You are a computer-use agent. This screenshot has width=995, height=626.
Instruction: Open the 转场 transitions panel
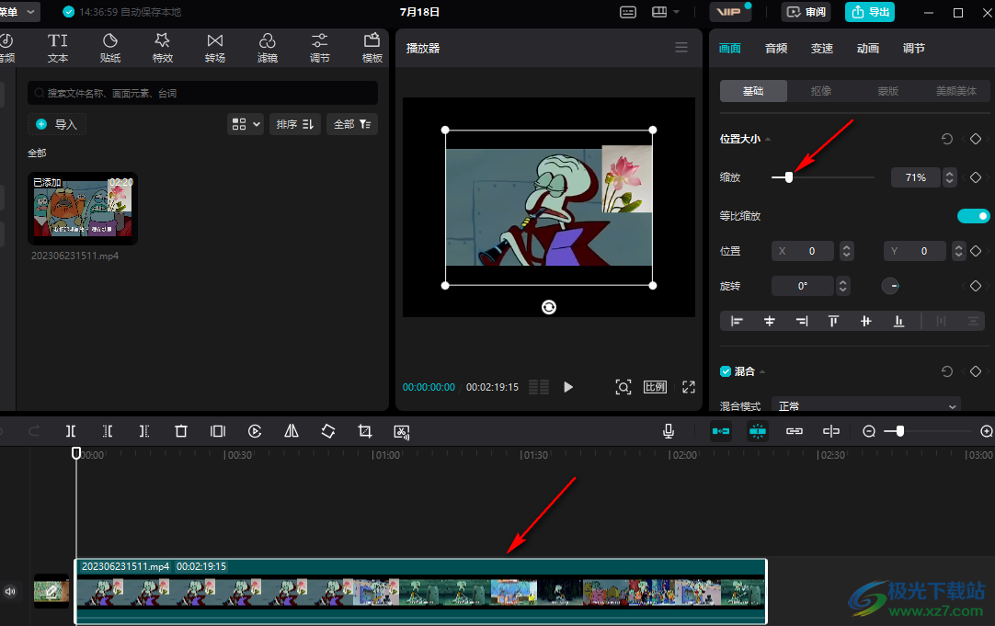[215, 48]
